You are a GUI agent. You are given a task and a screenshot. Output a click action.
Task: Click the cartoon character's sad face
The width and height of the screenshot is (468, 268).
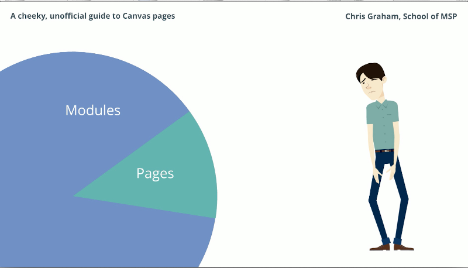370,85
